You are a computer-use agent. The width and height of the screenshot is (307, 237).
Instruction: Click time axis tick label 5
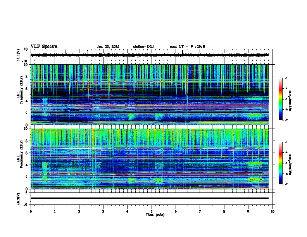pos(152,211)
